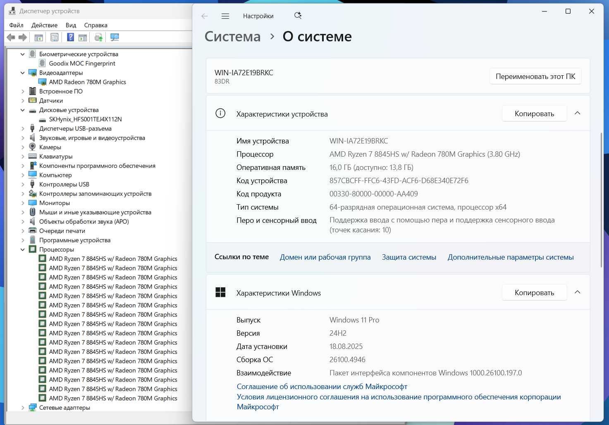Copy Windows specifications with Копировать button

(x=534, y=293)
